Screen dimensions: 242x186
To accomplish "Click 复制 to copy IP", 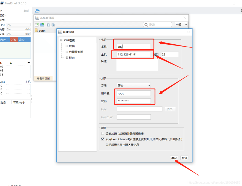I will 26,11.
